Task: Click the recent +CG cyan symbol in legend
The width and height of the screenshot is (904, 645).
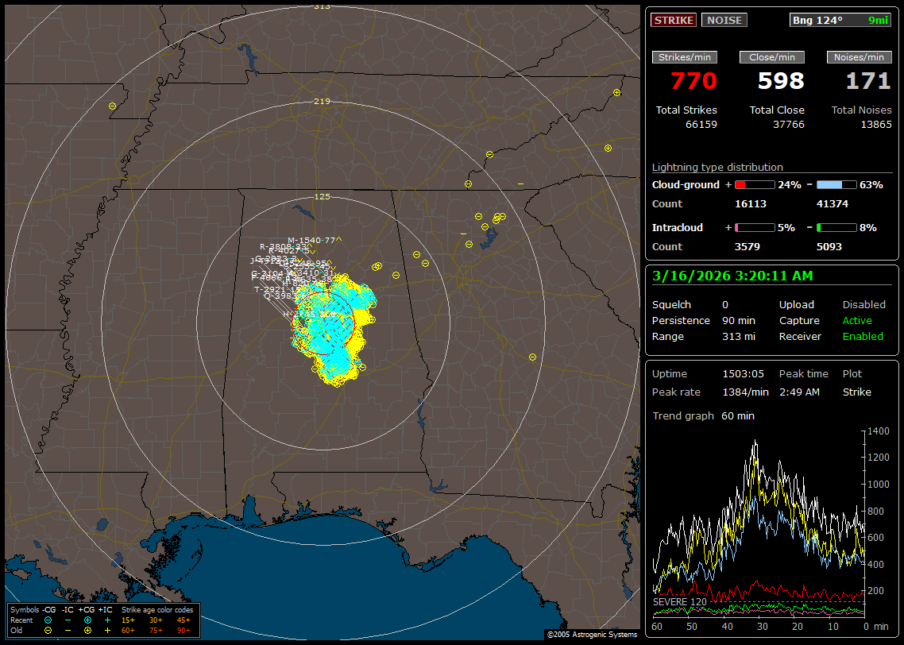Action: tap(87, 620)
